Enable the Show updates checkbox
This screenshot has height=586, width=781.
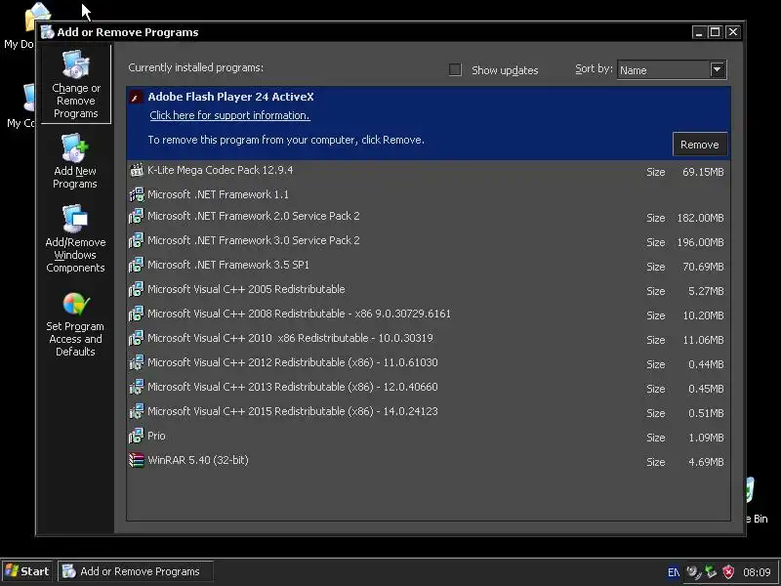(455, 69)
